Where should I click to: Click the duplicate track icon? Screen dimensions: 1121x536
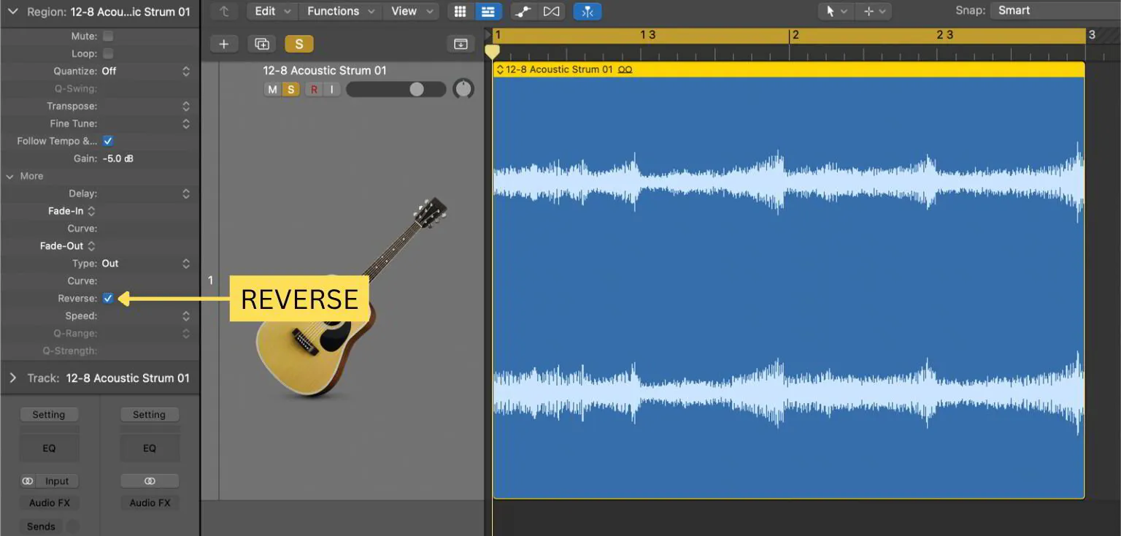[261, 44]
